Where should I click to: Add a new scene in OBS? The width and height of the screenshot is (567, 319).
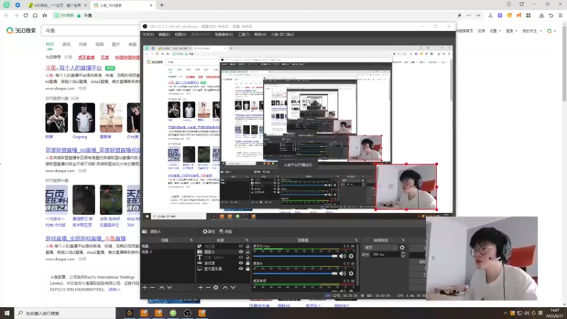click(145, 288)
